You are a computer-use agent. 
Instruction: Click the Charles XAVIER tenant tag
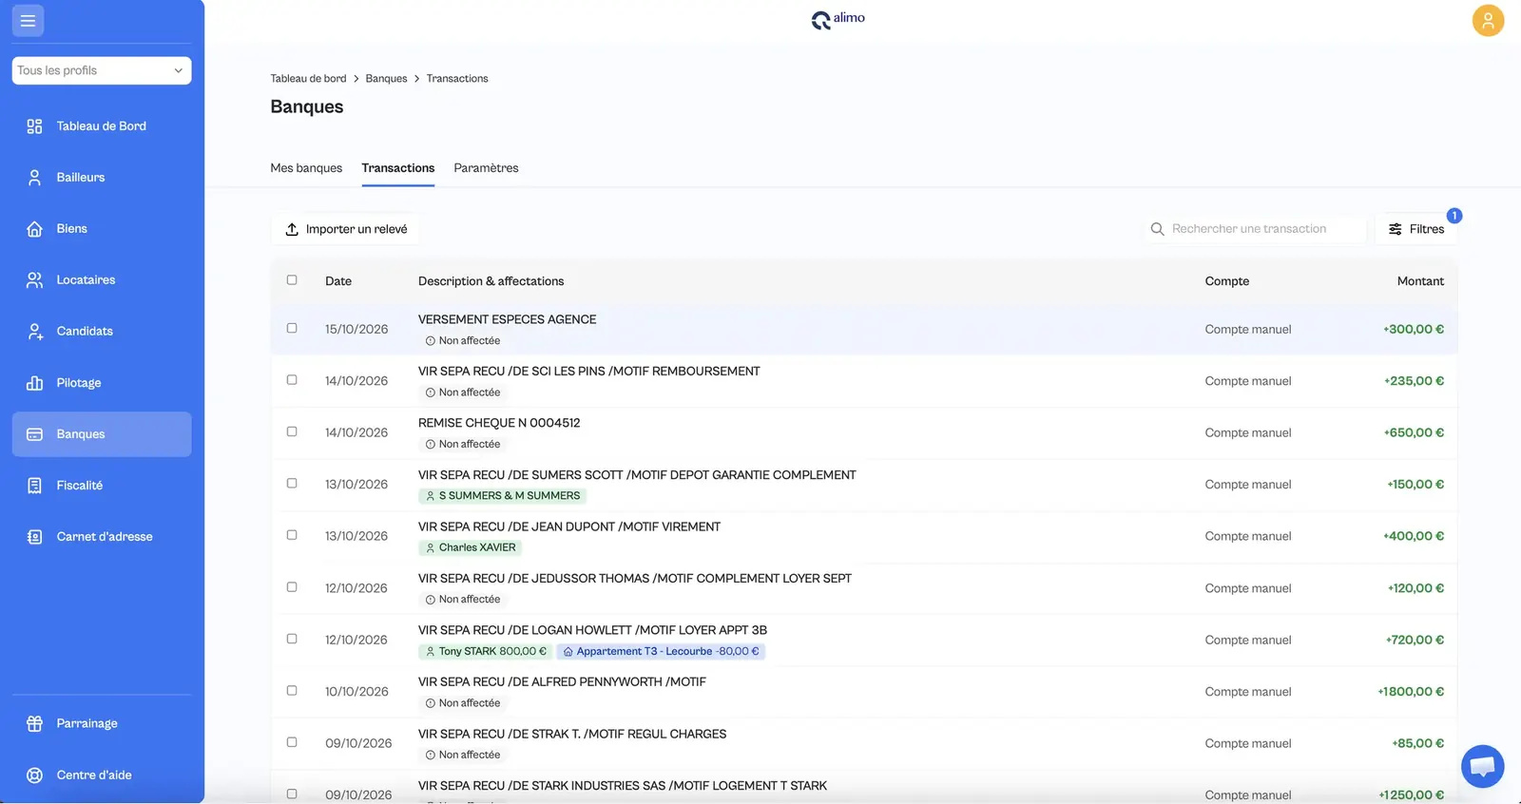(x=470, y=547)
